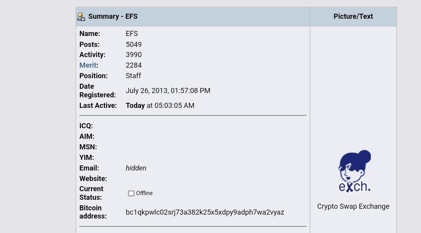Viewport: 421px width, 233px height.
Task: Click the Merit value 2284
Action: (134, 65)
